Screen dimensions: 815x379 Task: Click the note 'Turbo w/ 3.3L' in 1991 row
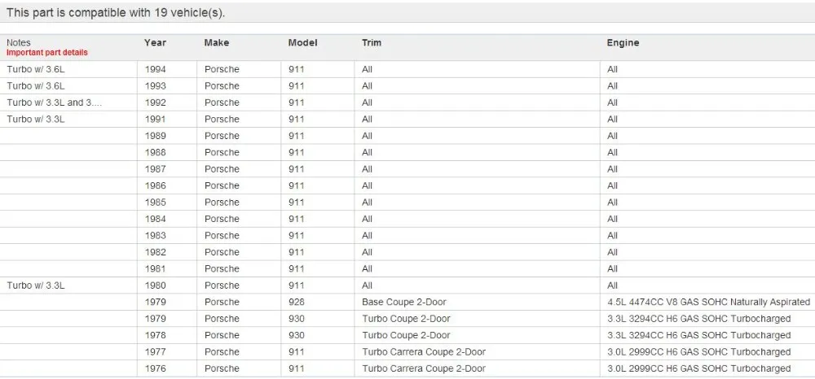(36, 120)
